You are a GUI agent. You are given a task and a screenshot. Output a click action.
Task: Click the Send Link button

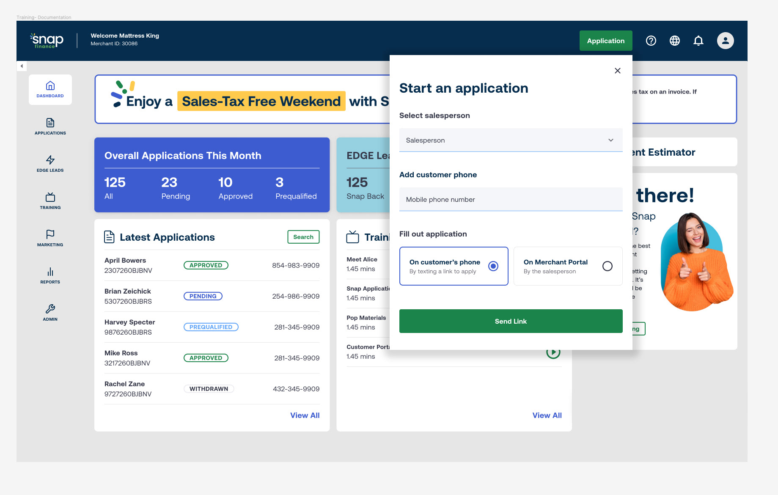click(511, 321)
